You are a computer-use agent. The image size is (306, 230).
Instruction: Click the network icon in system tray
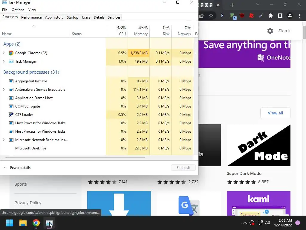pyautogui.click(x=260, y=223)
